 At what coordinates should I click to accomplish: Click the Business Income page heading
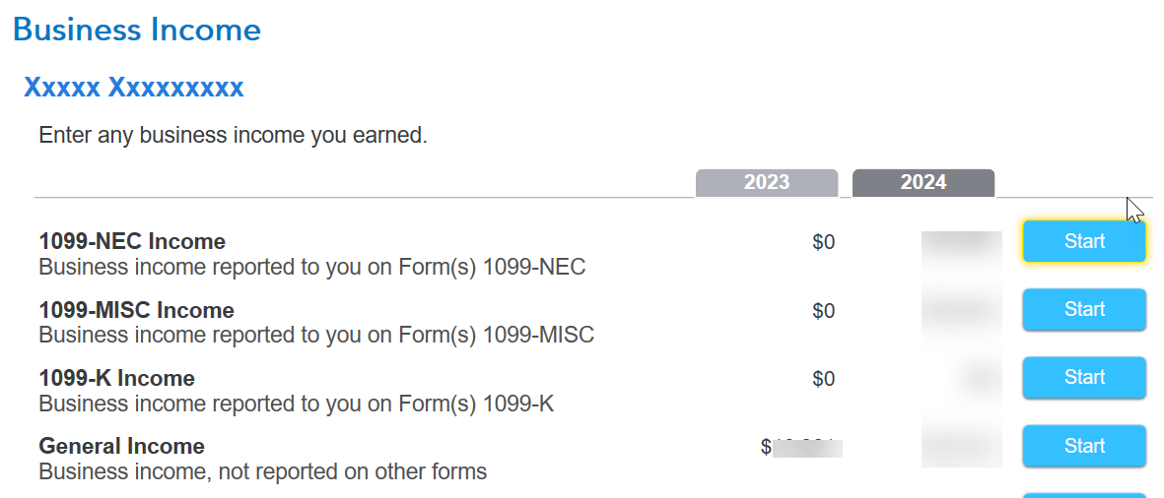click(x=137, y=30)
